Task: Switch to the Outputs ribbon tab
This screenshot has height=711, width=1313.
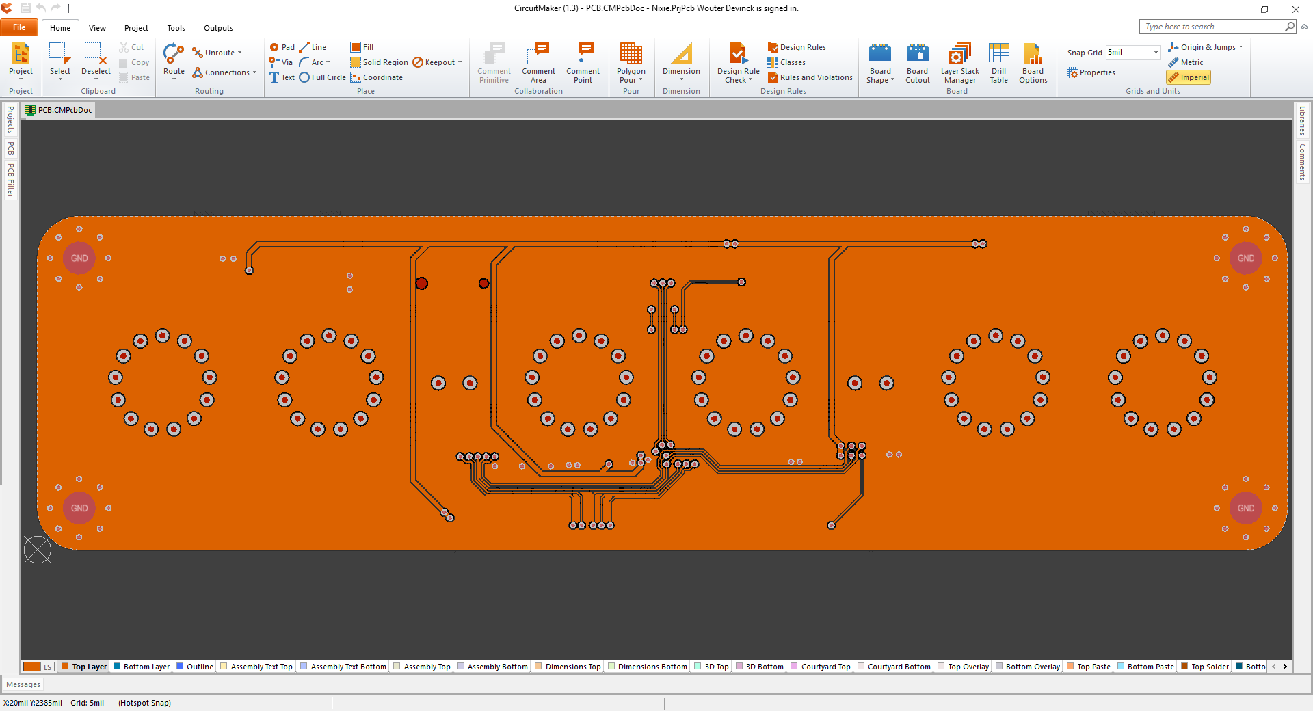Action: (x=217, y=27)
